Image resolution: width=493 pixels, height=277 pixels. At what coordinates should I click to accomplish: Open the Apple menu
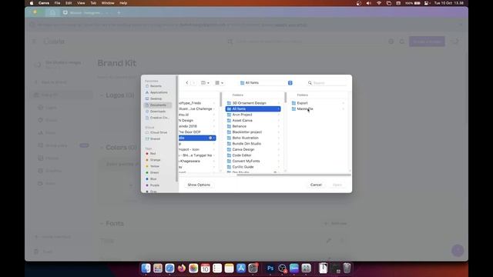pyautogui.click(x=32, y=3)
